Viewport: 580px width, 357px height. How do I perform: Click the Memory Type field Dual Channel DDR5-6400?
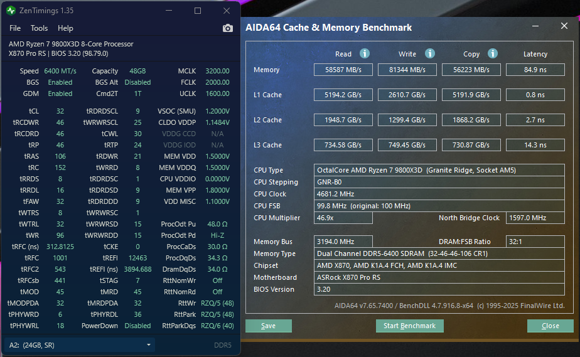point(439,253)
